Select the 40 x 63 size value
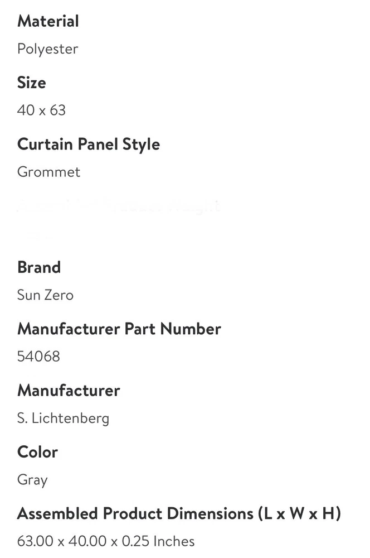 tap(41, 110)
